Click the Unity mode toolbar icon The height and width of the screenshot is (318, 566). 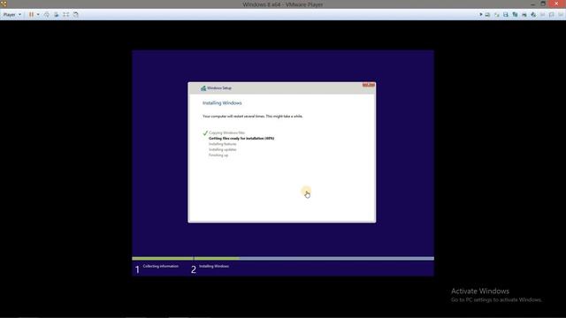click(75, 15)
